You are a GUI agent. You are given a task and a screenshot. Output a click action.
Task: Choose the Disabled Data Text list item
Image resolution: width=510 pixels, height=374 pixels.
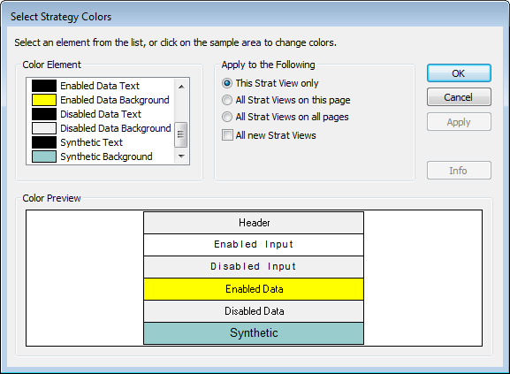pyautogui.click(x=101, y=114)
